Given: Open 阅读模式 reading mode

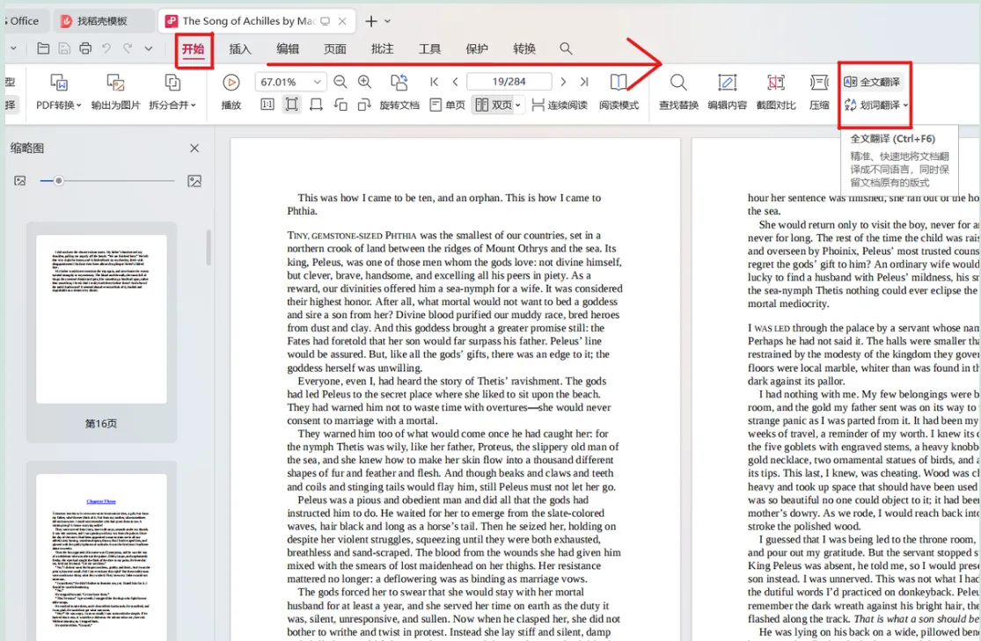Looking at the screenshot, I should pyautogui.click(x=619, y=92).
